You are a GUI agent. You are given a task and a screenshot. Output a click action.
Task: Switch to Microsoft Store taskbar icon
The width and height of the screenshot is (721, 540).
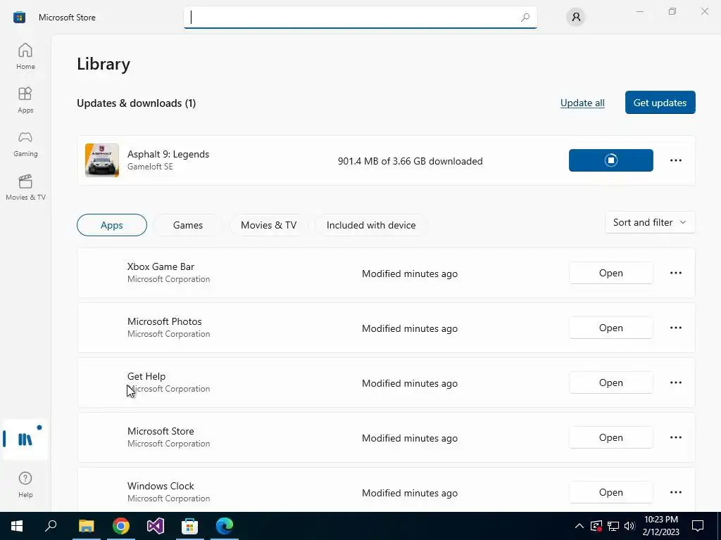click(x=190, y=526)
